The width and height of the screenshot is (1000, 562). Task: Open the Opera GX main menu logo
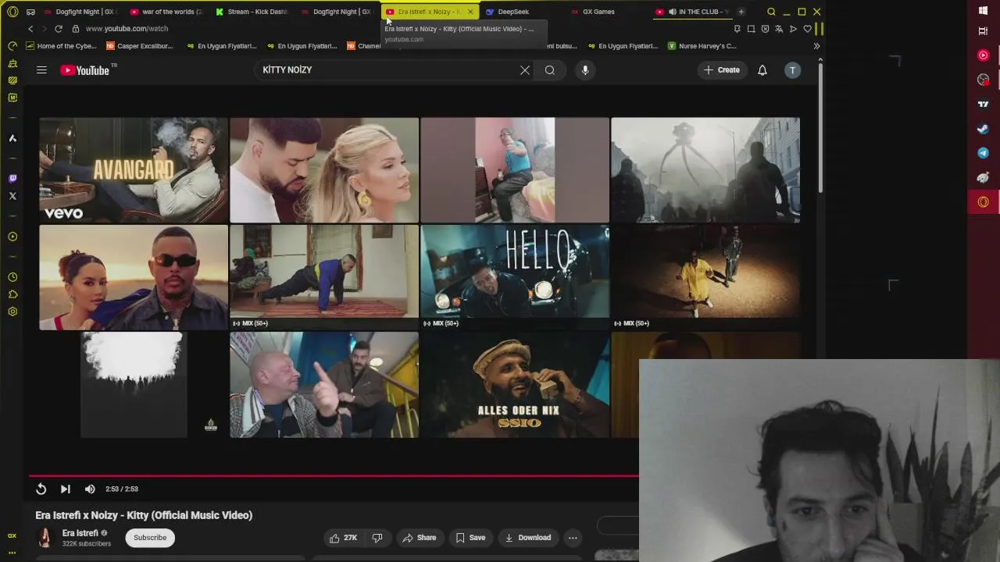pyautogui.click(x=12, y=12)
